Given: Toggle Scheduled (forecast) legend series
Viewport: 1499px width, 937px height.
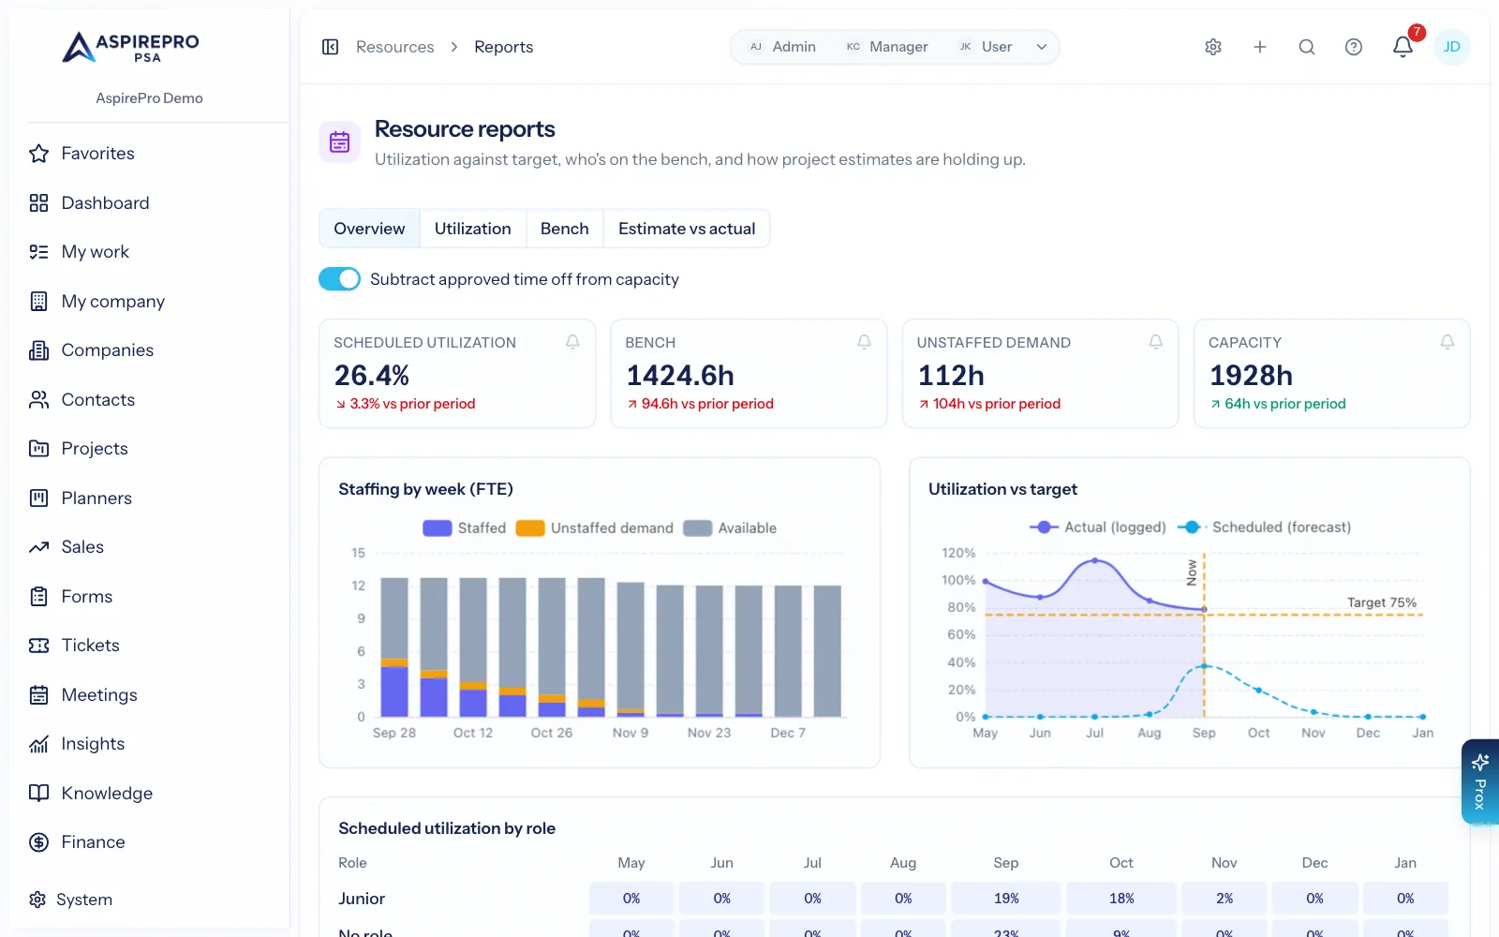Looking at the screenshot, I should pos(1264,528).
